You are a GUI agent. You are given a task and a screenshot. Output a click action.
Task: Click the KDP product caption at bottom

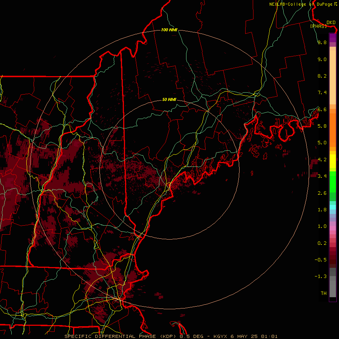171,336
